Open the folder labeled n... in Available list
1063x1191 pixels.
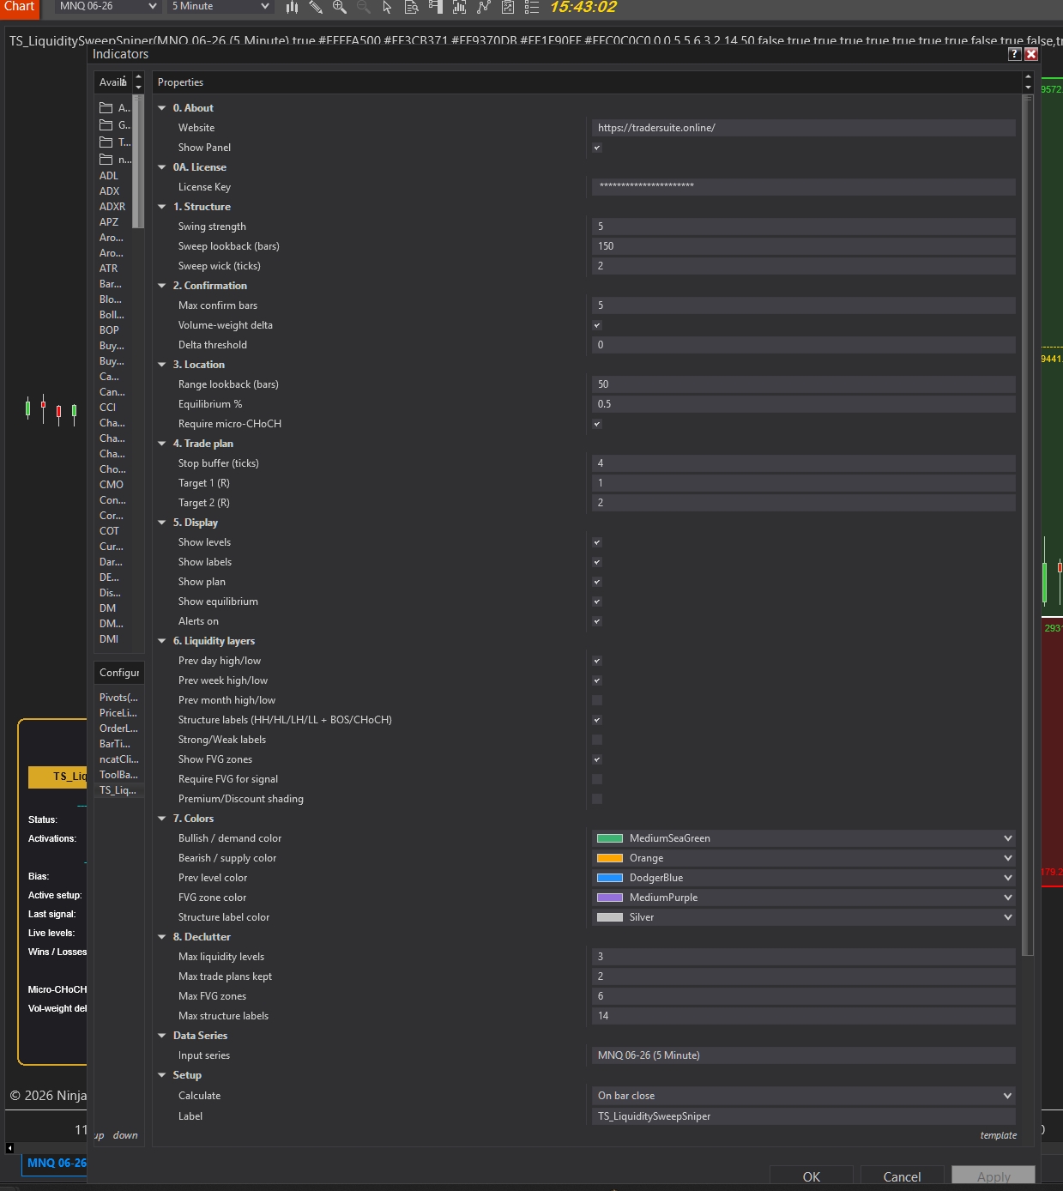click(115, 160)
